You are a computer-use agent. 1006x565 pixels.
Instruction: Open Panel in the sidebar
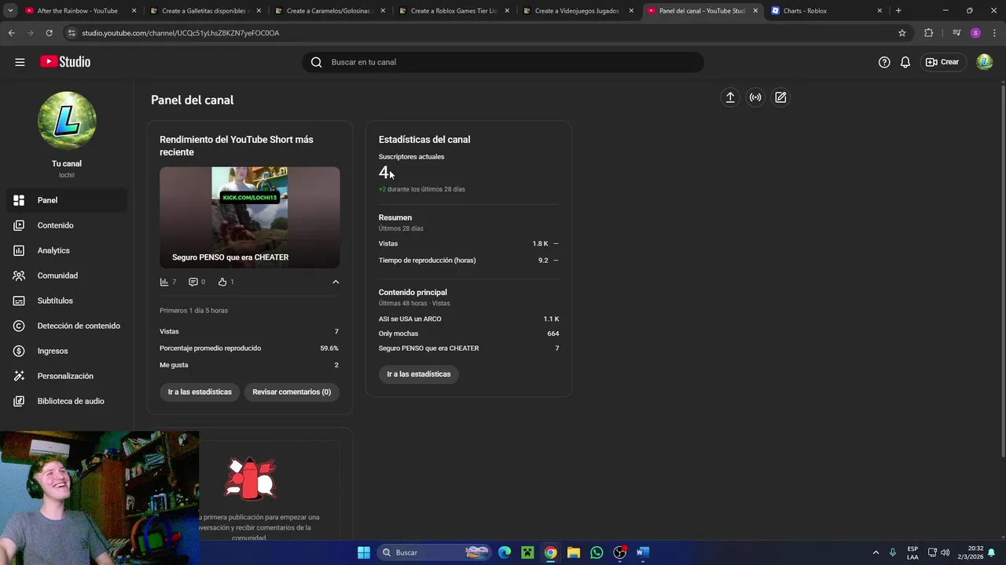point(67,200)
